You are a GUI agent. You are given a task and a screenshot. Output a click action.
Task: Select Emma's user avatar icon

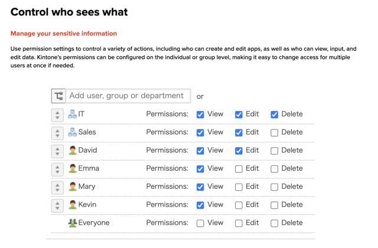[72, 168]
